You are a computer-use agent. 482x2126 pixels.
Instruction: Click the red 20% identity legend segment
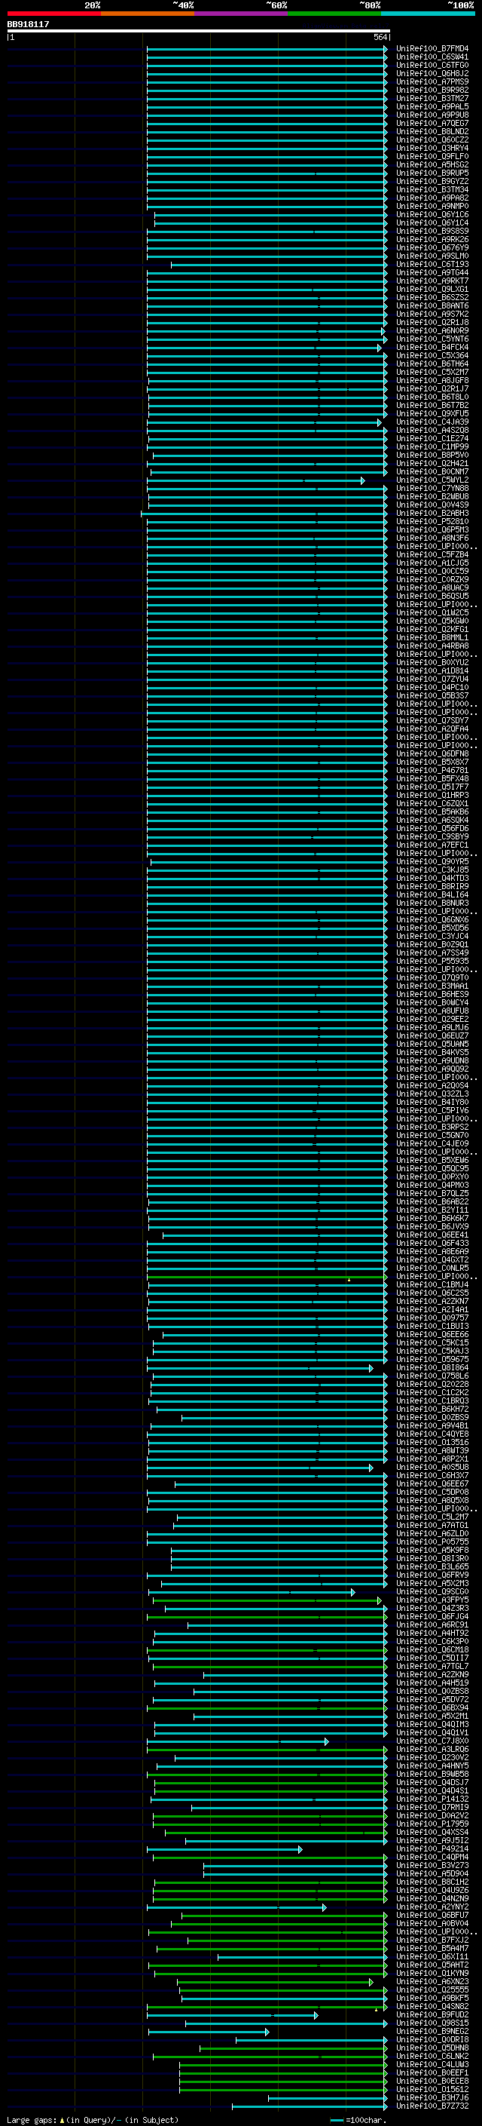point(53,14)
